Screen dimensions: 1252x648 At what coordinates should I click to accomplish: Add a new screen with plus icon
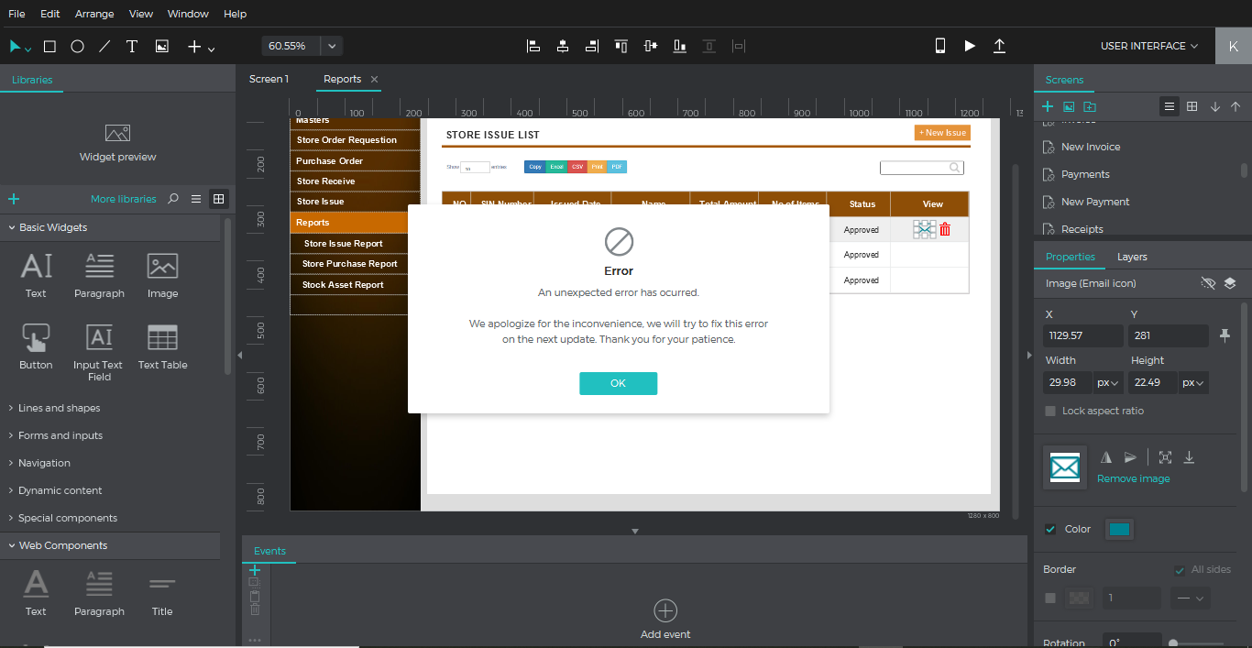(1048, 106)
